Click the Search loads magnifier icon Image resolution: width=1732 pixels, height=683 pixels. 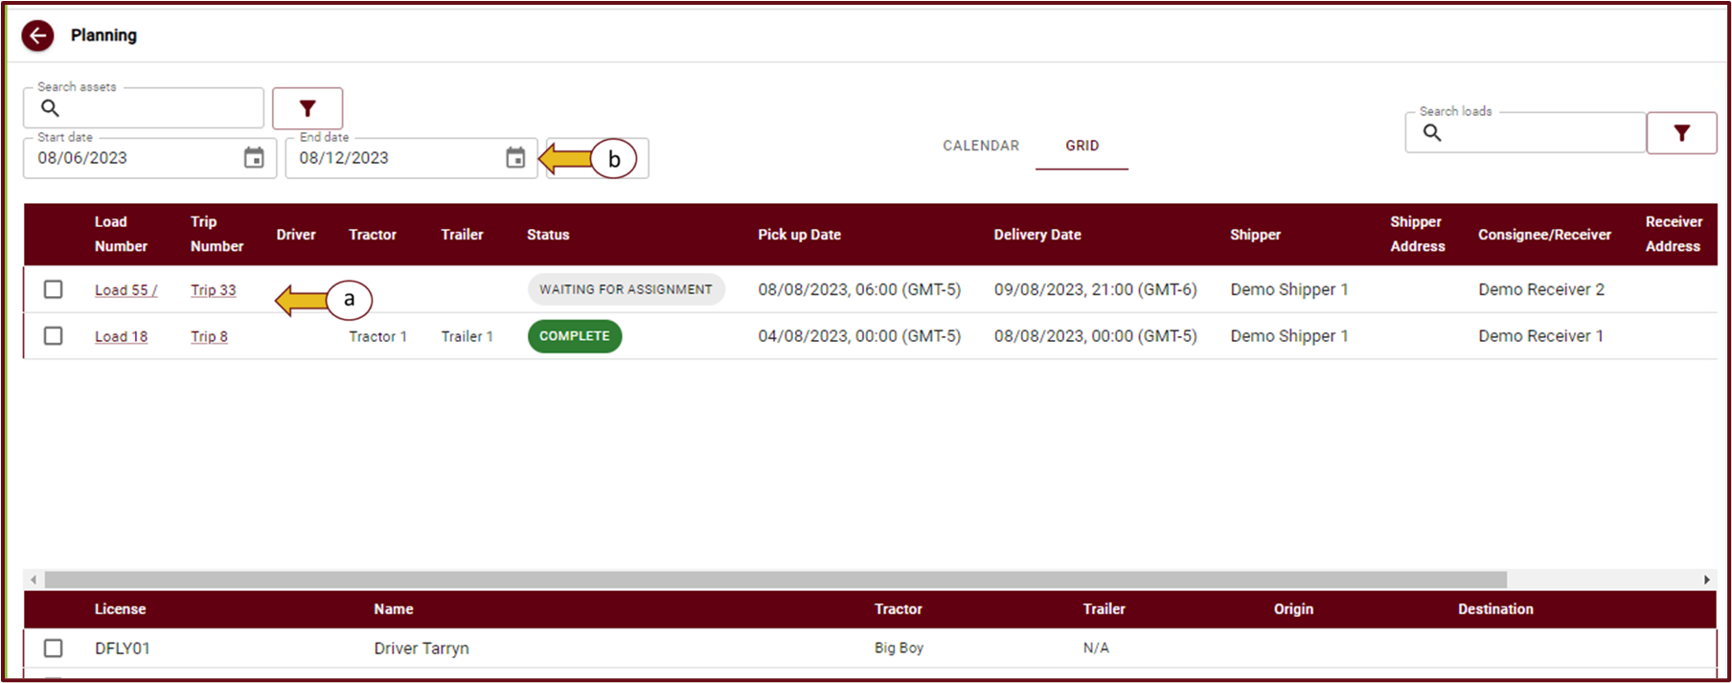[x=1432, y=133]
